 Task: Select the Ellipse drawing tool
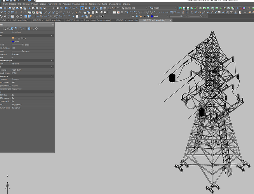[80, 12]
